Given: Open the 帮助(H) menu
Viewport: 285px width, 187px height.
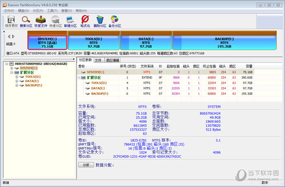Looking at the screenshot, I should point(81,11).
